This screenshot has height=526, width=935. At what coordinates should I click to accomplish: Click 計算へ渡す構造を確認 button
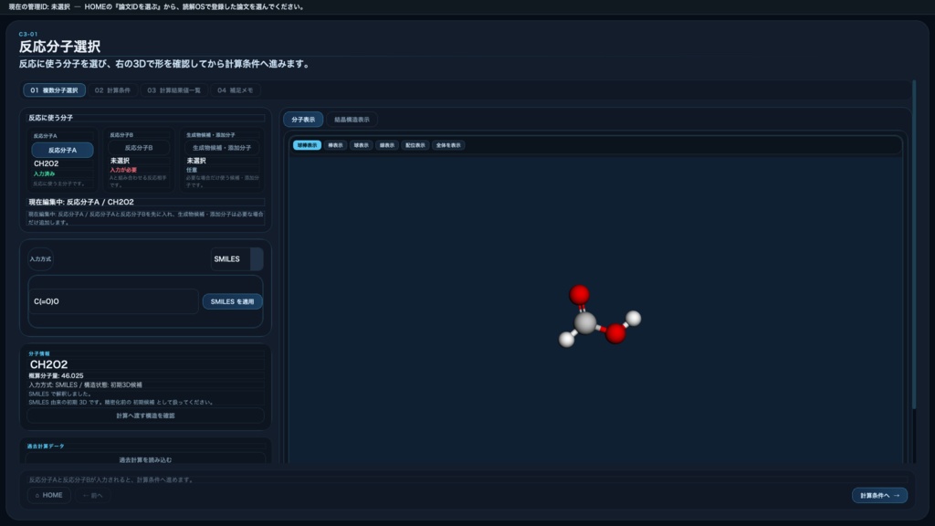(145, 416)
